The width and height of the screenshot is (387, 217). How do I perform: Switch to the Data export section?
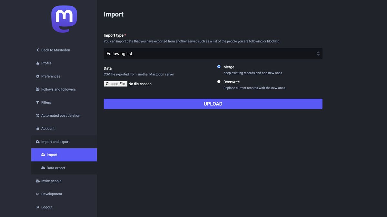click(x=56, y=167)
